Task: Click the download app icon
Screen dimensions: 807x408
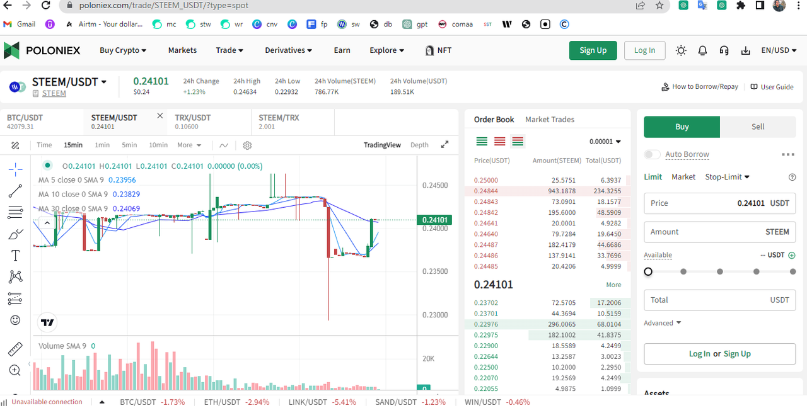Action: point(746,50)
